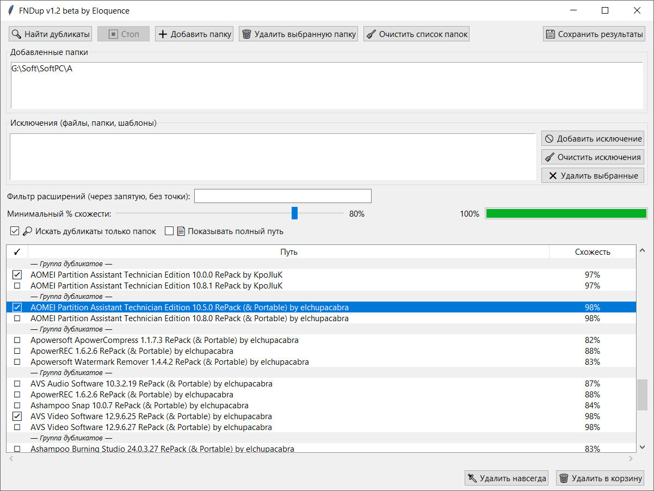Click the document icon beside Показывать полный путь

click(x=181, y=231)
